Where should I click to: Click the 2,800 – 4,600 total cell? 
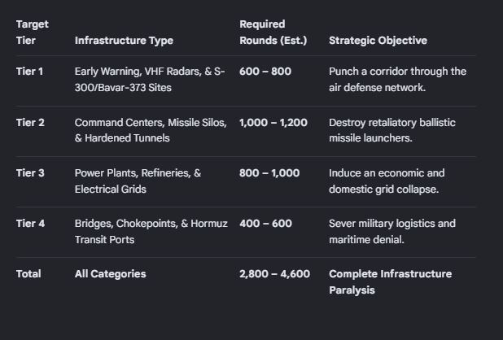coord(274,274)
